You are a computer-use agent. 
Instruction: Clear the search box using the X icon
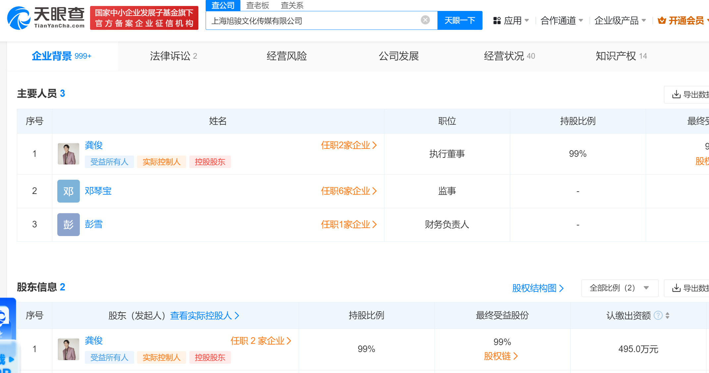click(425, 20)
